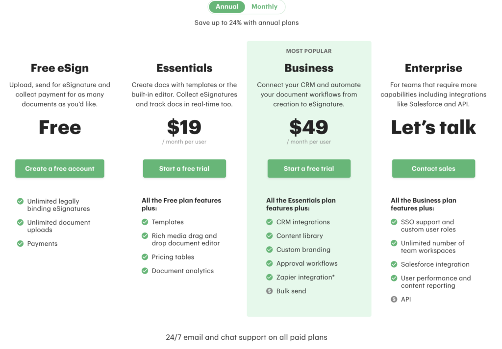The image size is (502, 349).
Task: Click checkmark icon beside Zapier integration
Action: pyautogui.click(x=270, y=277)
